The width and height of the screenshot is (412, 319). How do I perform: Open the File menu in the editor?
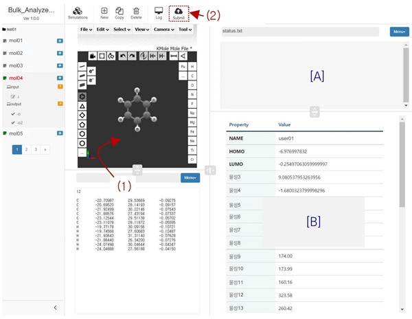tap(87, 30)
